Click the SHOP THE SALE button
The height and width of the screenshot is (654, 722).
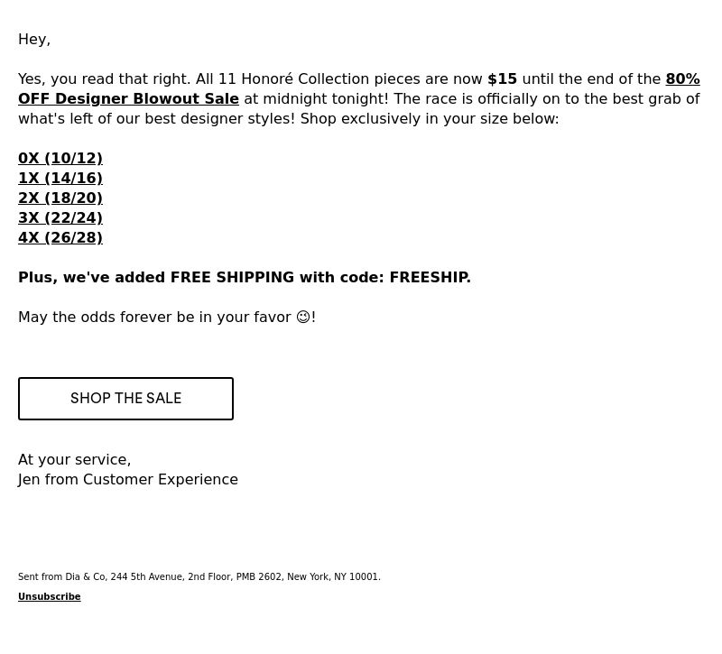[125, 399]
